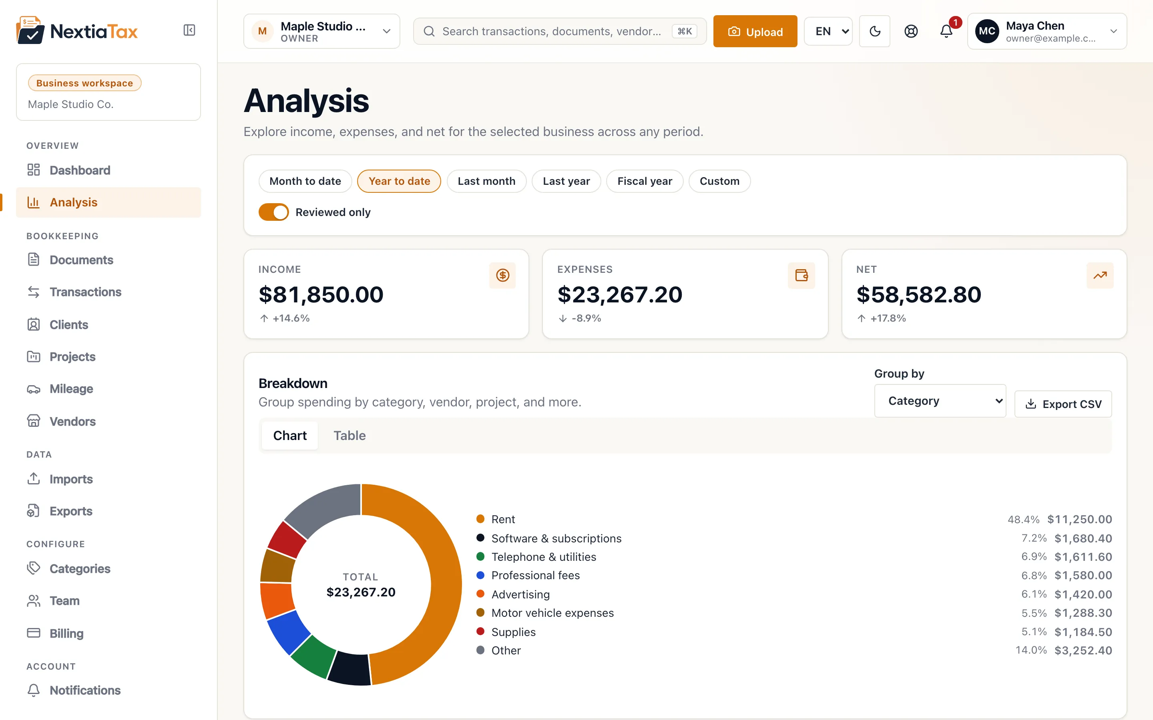Viewport: 1153px width, 720px height.
Task: Select Custom period
Action: (719, 181)
